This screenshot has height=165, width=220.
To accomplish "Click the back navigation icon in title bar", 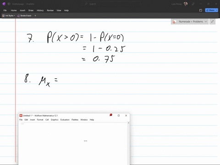I will click(x=9, y=4).
